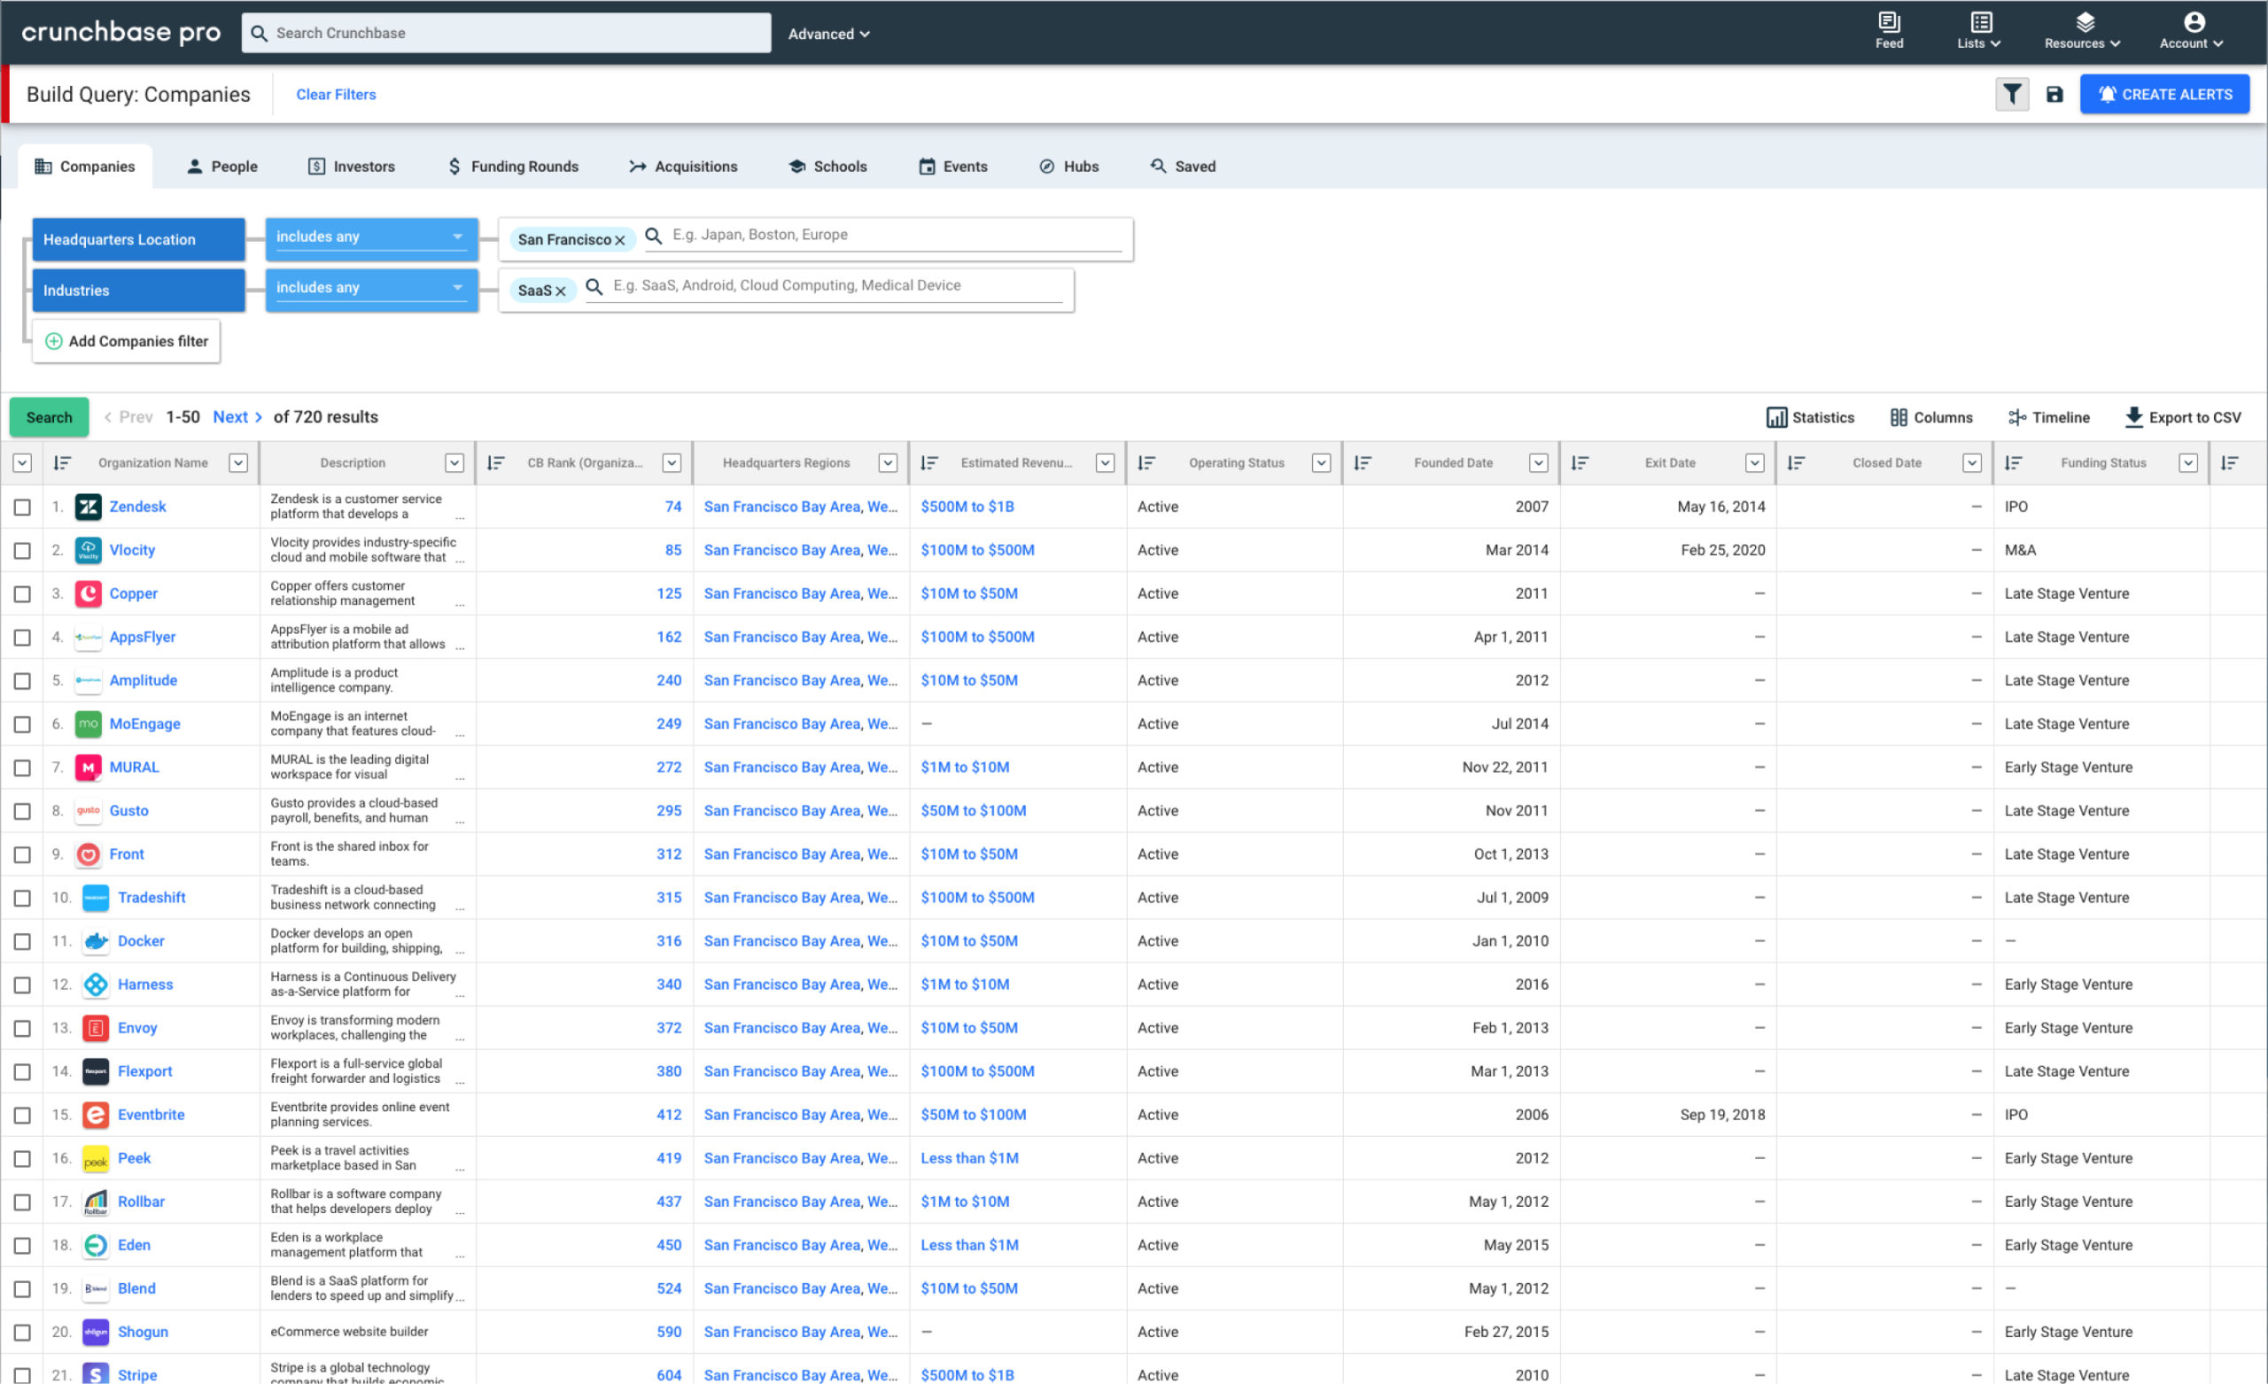Select the checkbox for the Zendesk row
Screen dimensions: 2268x1384
click(x=22, y=506)
